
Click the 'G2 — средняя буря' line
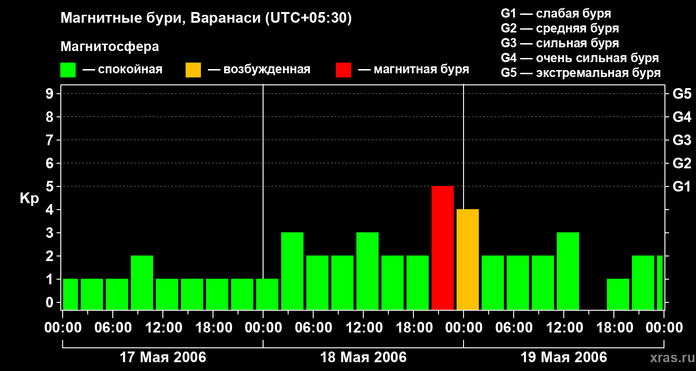click(x=560, y=28)
